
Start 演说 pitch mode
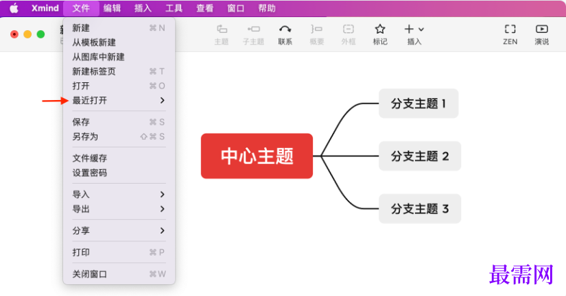(541, 35)
